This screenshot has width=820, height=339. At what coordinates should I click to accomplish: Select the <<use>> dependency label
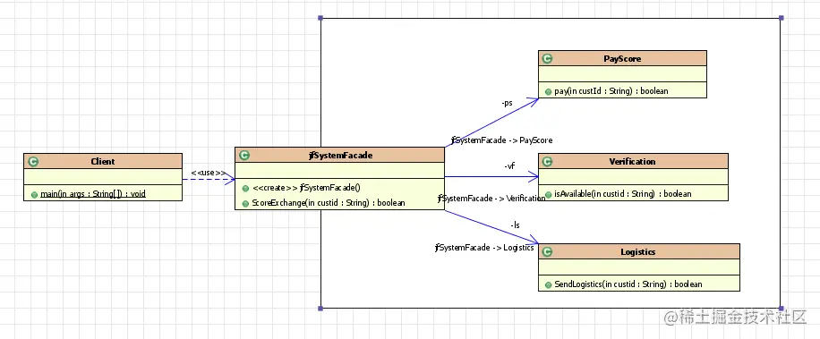[x=209, y=173]
